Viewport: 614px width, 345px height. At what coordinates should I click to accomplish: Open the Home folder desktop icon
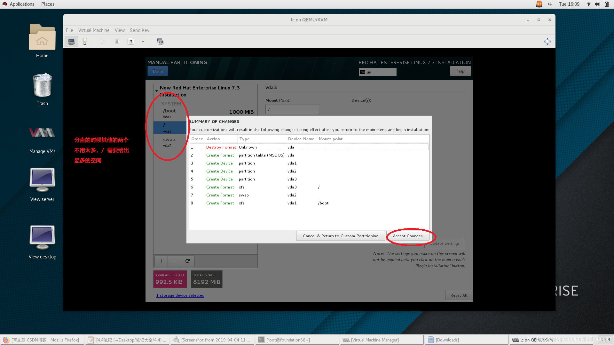(x=42, y=41)
